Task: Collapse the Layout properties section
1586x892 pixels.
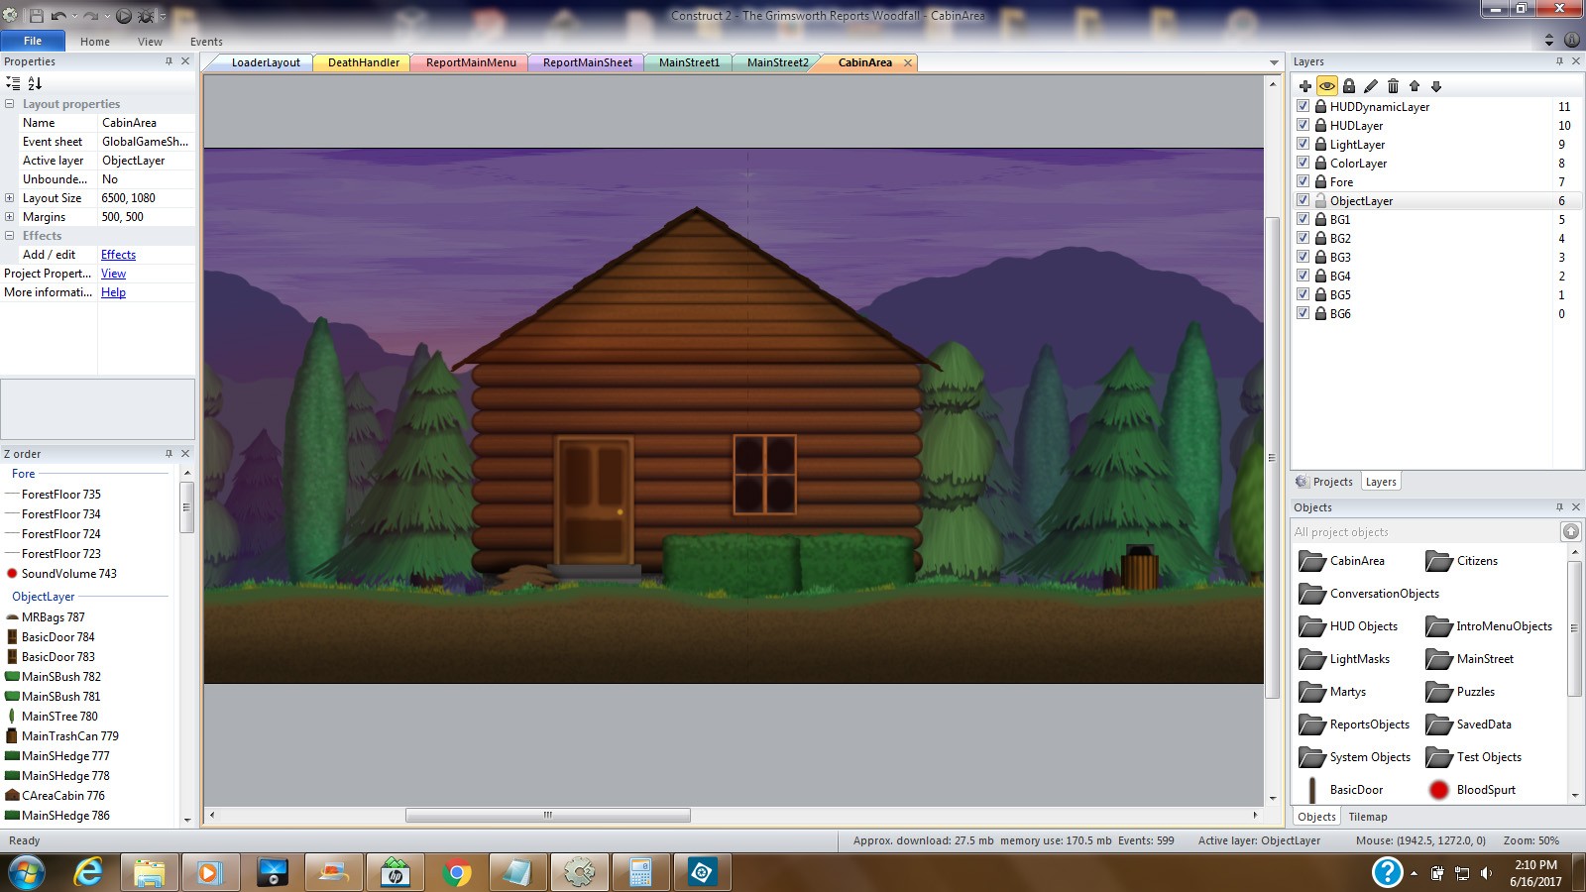Action: click(x=10, y=104)
